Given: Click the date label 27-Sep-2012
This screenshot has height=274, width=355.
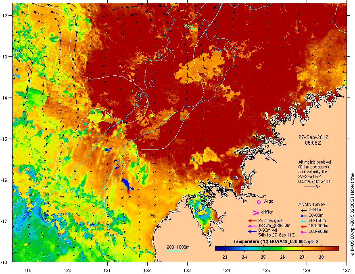Looking at the screenshot, I should 313,137.
